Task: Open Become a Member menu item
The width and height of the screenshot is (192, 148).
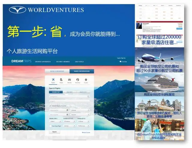Action: (x=63, y=62)
